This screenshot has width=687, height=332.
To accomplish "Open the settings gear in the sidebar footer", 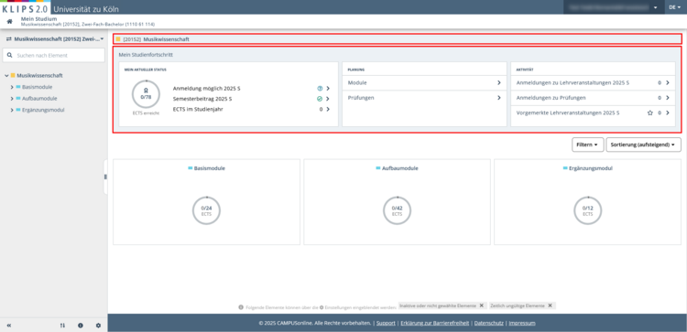I will [x=98, y=326].
